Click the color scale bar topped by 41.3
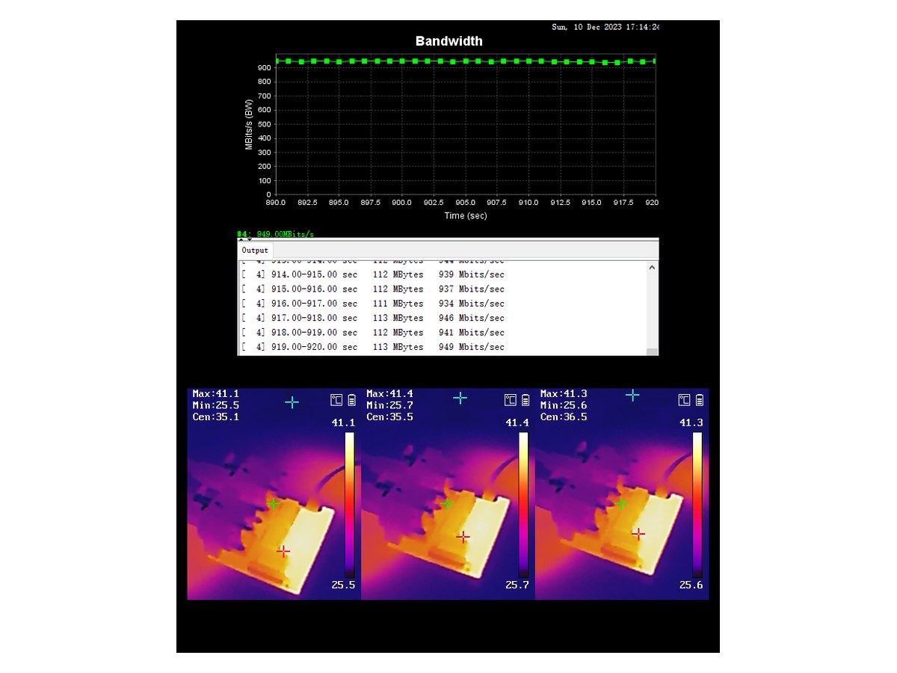Image resolution: width=897 pixels, height=673 pixels. (697, 505)
